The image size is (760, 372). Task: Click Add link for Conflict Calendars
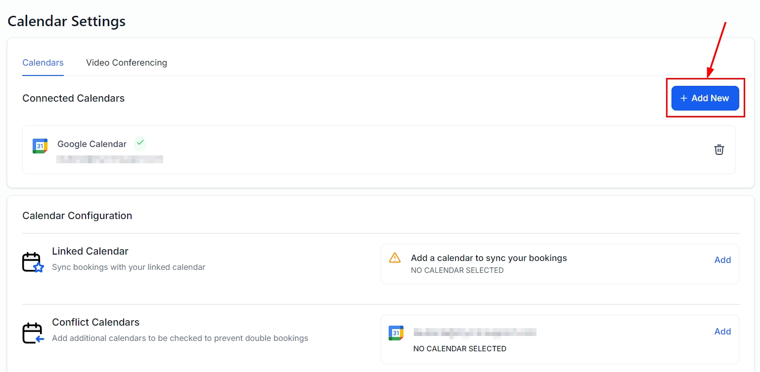coord(722,332)
